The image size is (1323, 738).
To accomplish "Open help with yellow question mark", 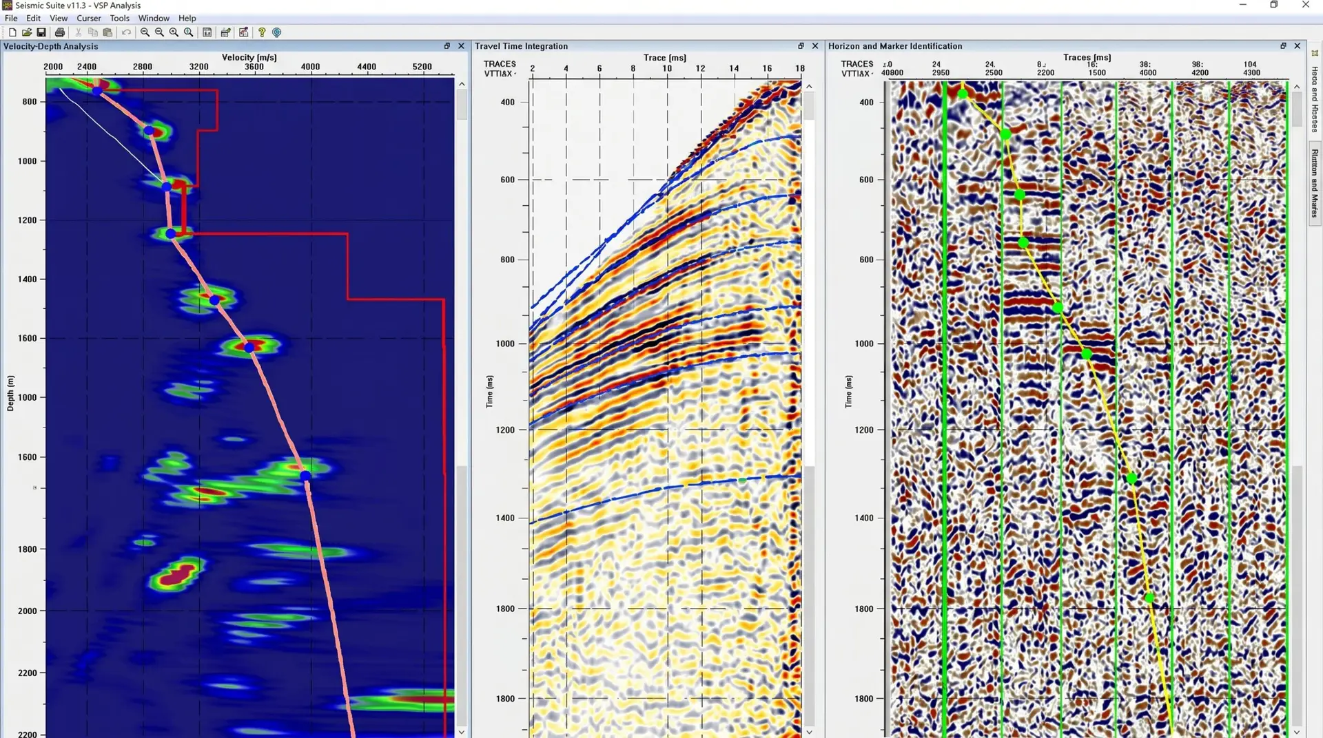I will 262,32.
